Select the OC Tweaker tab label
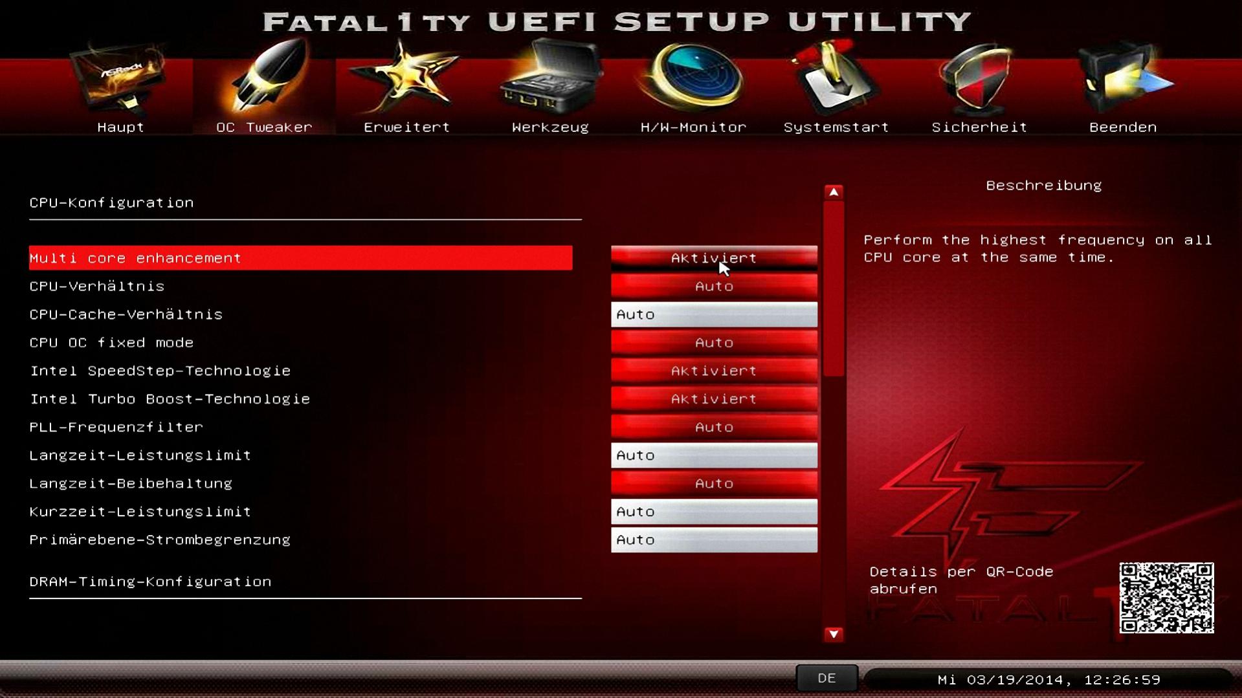 tap(264, 127)
